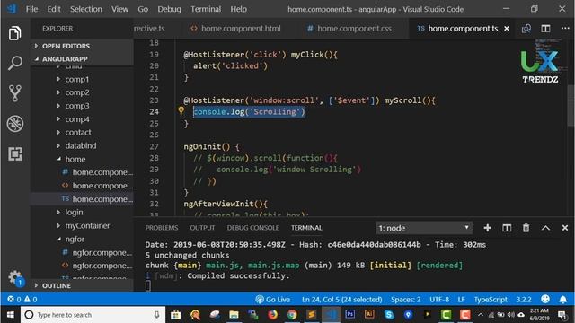Open notifications bell in status bar
Image resolution: width=575 pixels, height=323 pixels.
563,300
